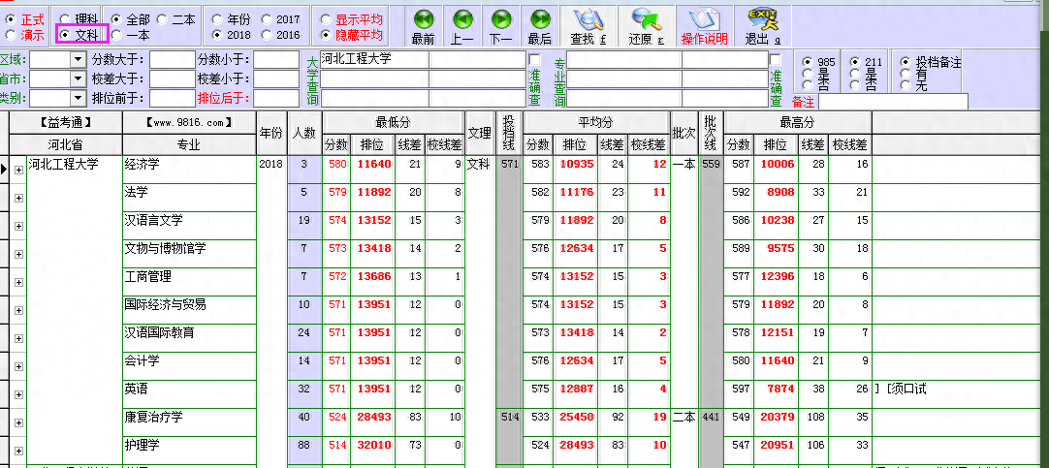Image resolution: width=1049 pixels, height=468 pixels.
Task: Go to next record with 下一 icon
Action: 501,19
